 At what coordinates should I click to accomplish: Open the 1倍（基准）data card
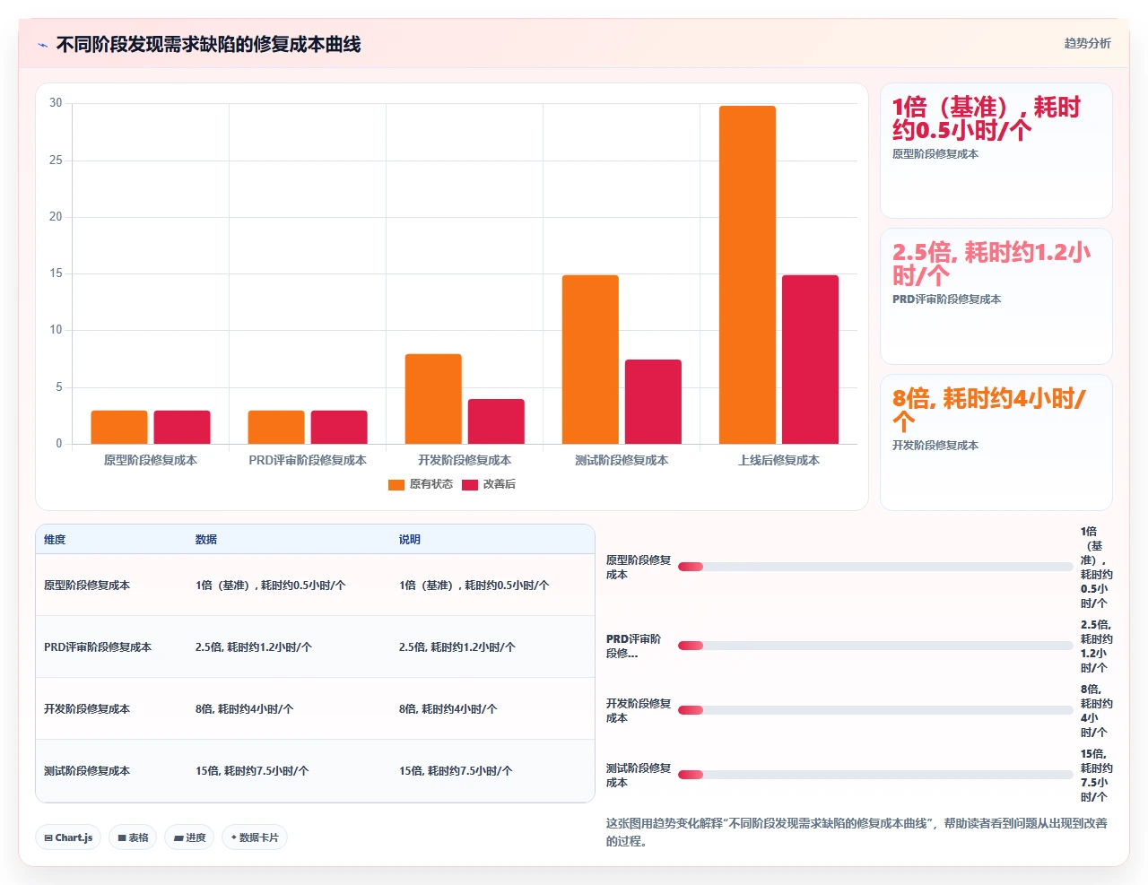click(x=996, y=151)
